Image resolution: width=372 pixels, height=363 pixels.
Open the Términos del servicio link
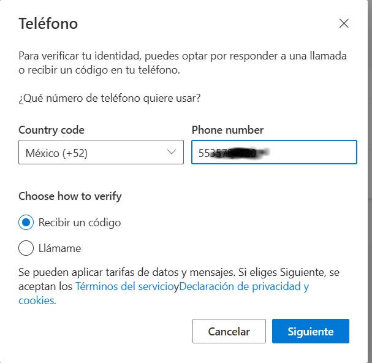tap(124, 286)
